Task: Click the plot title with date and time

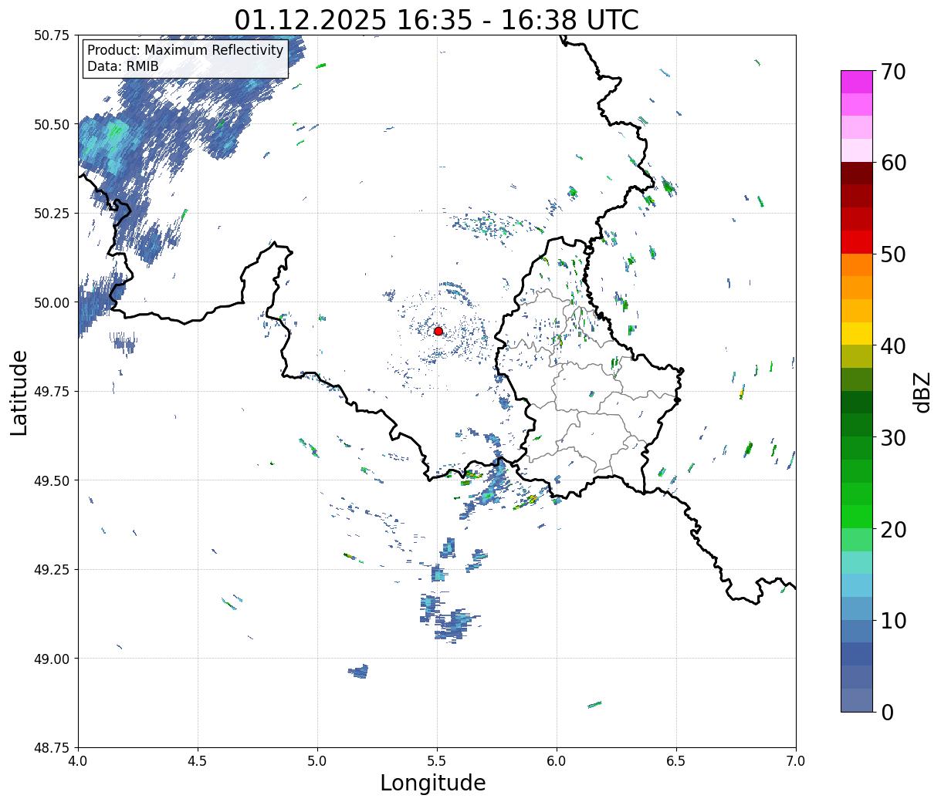Action: (x=437, y=19)
